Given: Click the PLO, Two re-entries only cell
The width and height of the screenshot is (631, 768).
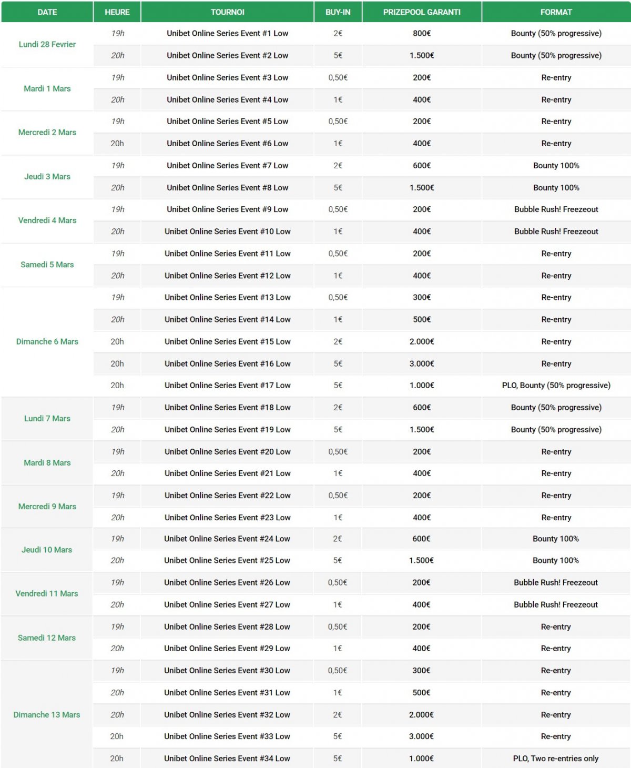Looking at the screenshot, I should point(555,759).
